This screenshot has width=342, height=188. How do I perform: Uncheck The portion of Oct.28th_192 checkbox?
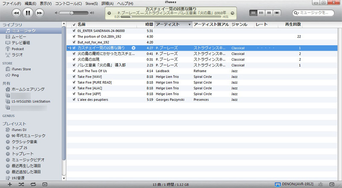[x=74, y=36]
